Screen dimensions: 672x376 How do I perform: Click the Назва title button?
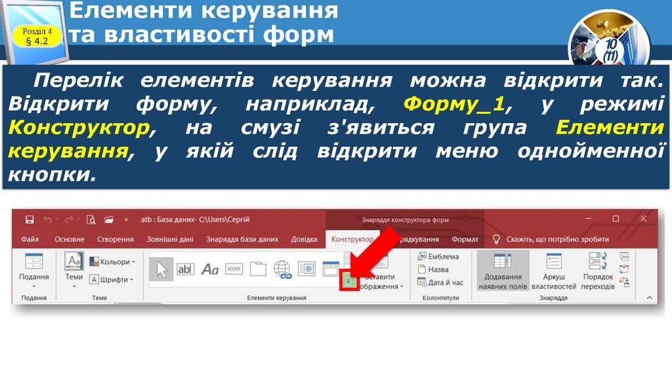tap(433, 269)
